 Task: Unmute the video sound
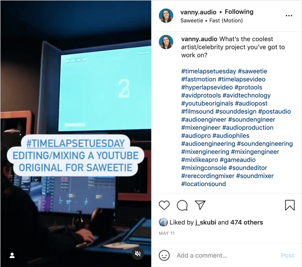pos(138,254)
